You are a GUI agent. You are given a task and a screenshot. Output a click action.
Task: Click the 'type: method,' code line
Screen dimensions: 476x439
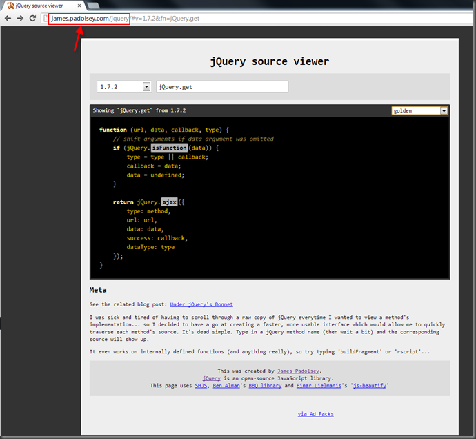click(x=149, y=211)
